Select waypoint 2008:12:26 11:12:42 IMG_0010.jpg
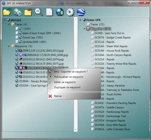 [x=43, y=50]
